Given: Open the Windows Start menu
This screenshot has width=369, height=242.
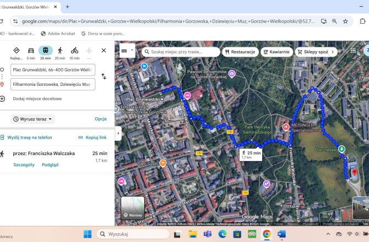Looking at the screenshot, I should 88,234.
